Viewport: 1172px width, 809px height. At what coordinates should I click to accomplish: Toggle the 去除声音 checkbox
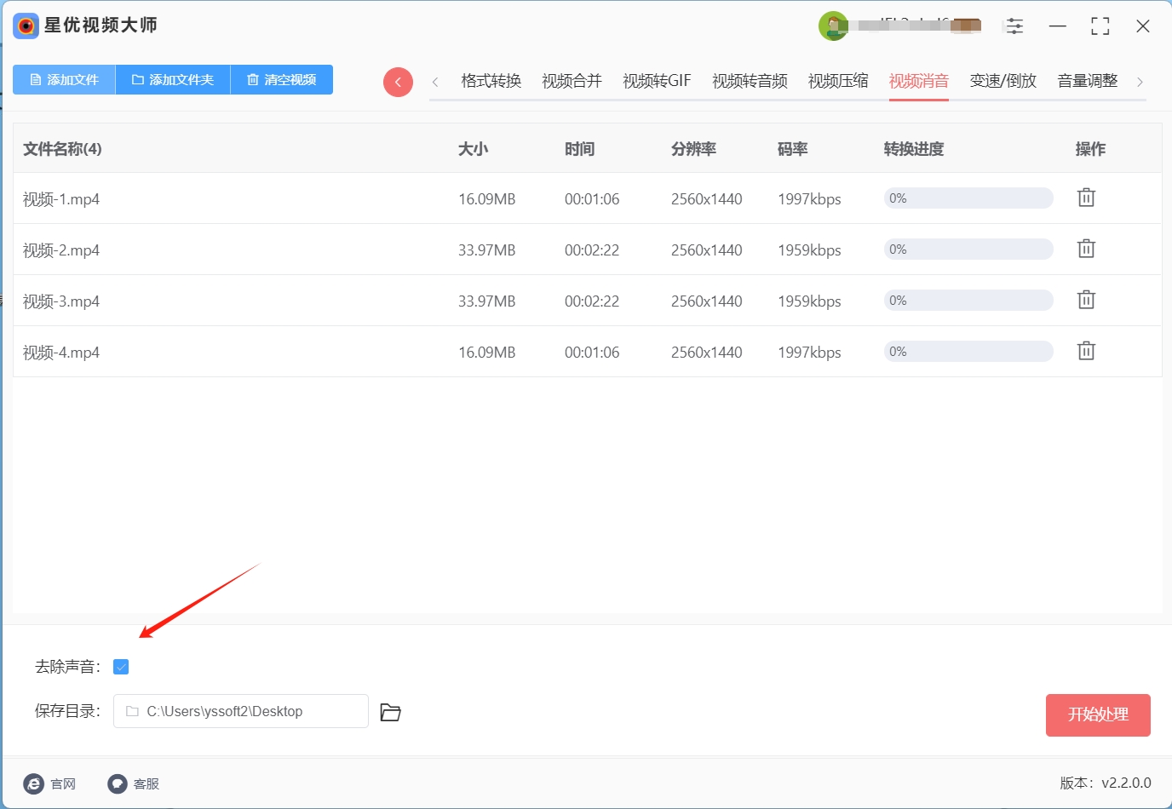click(121, 667)
